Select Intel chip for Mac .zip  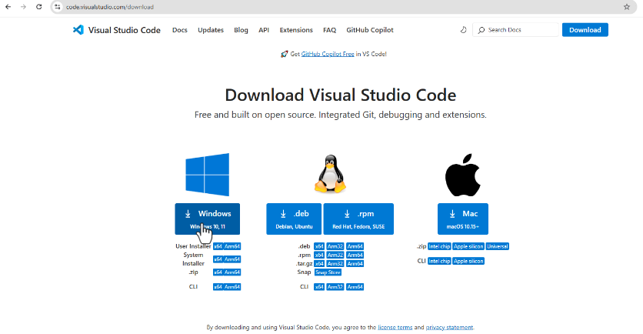(439, 246)
